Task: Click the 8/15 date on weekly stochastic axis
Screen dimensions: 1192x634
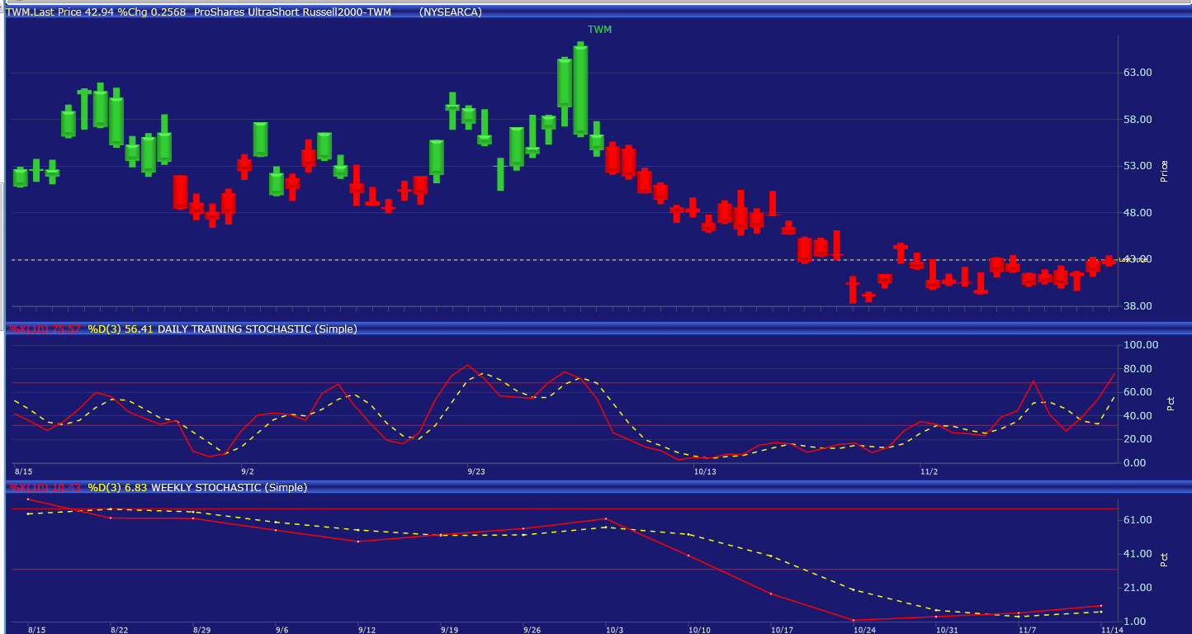Action: 37,629
